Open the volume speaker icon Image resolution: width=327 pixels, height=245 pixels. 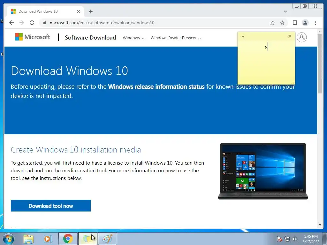294,239
